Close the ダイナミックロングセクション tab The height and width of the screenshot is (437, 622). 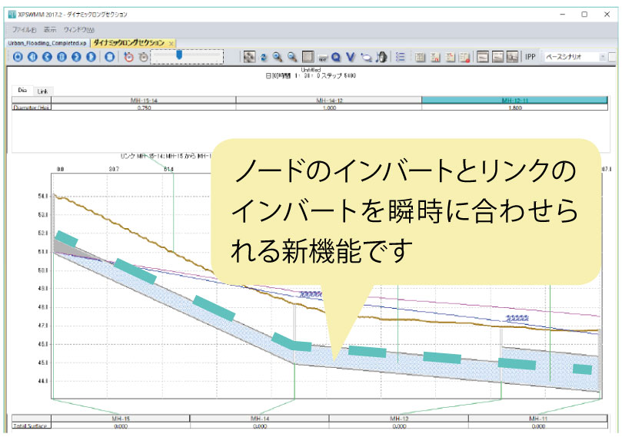[x=171, y=43]
